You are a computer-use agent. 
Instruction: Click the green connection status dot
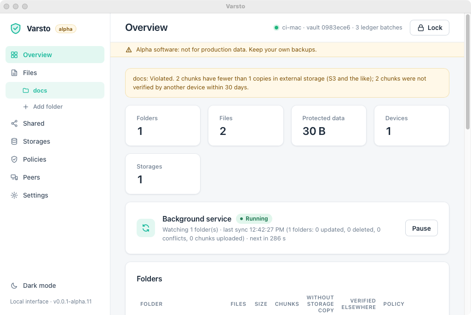click(x=276, y=28)
